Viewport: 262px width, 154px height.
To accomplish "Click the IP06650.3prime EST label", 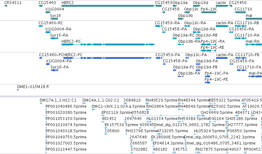I will click(241, 131).
